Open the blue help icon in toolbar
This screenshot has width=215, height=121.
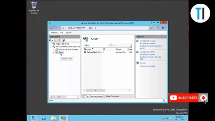tap(163, 28)
